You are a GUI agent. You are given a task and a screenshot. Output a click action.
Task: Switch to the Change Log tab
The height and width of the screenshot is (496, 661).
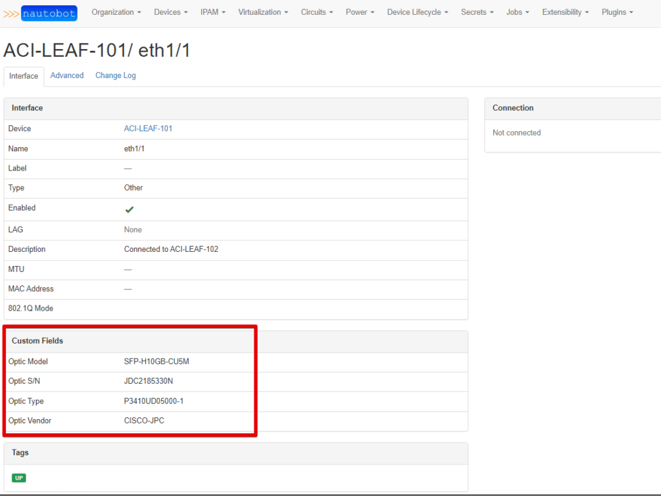click(x=116, y=76)
